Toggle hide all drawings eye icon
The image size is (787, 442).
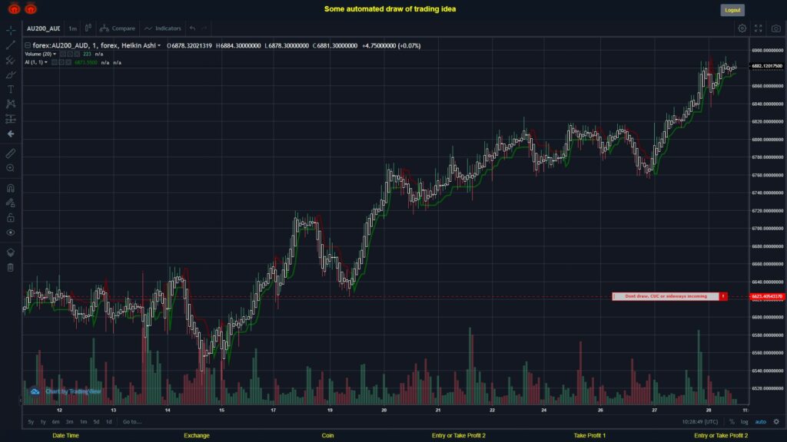(x=11, y=233)
